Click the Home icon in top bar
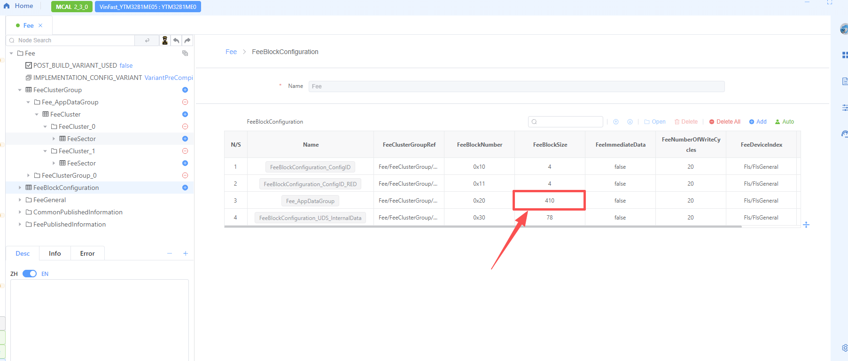 7,6
